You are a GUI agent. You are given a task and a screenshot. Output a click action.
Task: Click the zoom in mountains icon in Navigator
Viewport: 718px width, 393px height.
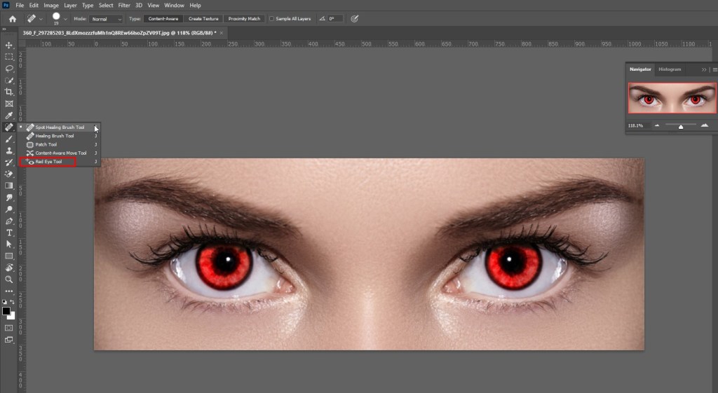704,125
